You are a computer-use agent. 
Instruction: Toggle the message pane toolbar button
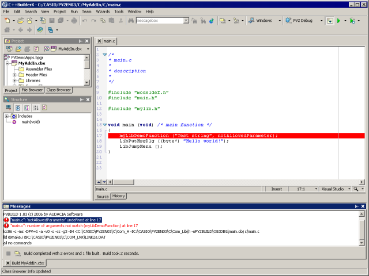(330, 21)
